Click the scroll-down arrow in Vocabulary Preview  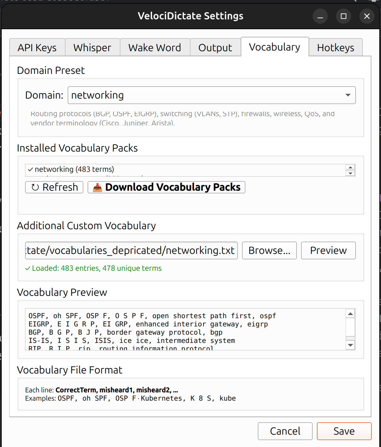point(350,345)
